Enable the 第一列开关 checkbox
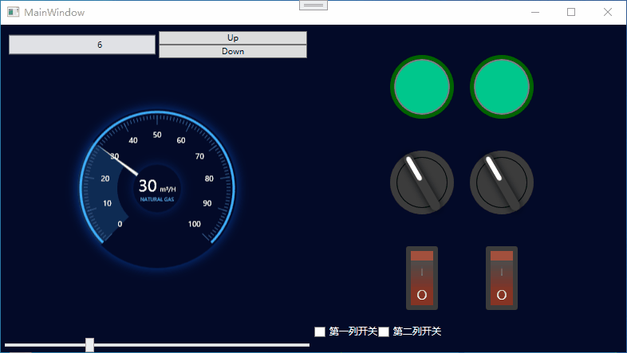The height and width of the screenshot is (353, 627). [x=320, y=331]
